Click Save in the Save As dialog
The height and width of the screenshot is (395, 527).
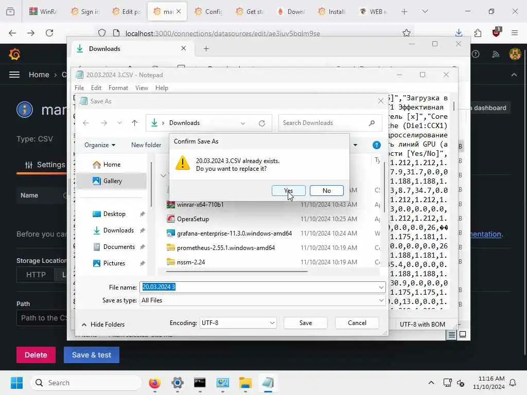pos(306,323)
